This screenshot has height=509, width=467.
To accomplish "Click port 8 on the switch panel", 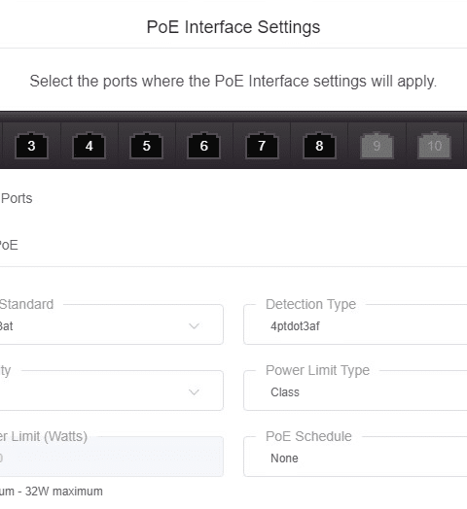I will pyautogui.click(x=319, y=146).
